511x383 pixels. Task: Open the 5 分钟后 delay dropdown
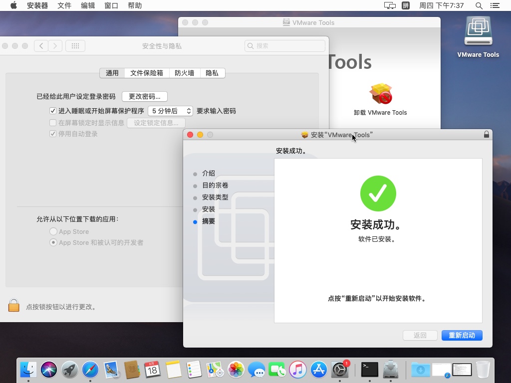click(171, 111)
